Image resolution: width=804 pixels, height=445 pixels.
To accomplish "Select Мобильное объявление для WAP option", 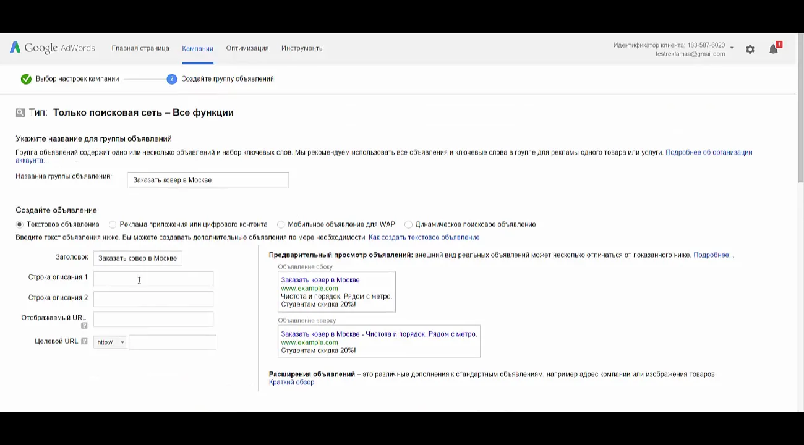I will (x=281, y=224).
